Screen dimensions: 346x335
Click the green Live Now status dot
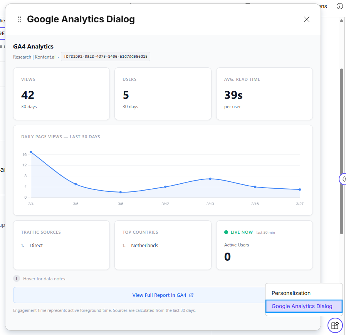click(226, 232)
